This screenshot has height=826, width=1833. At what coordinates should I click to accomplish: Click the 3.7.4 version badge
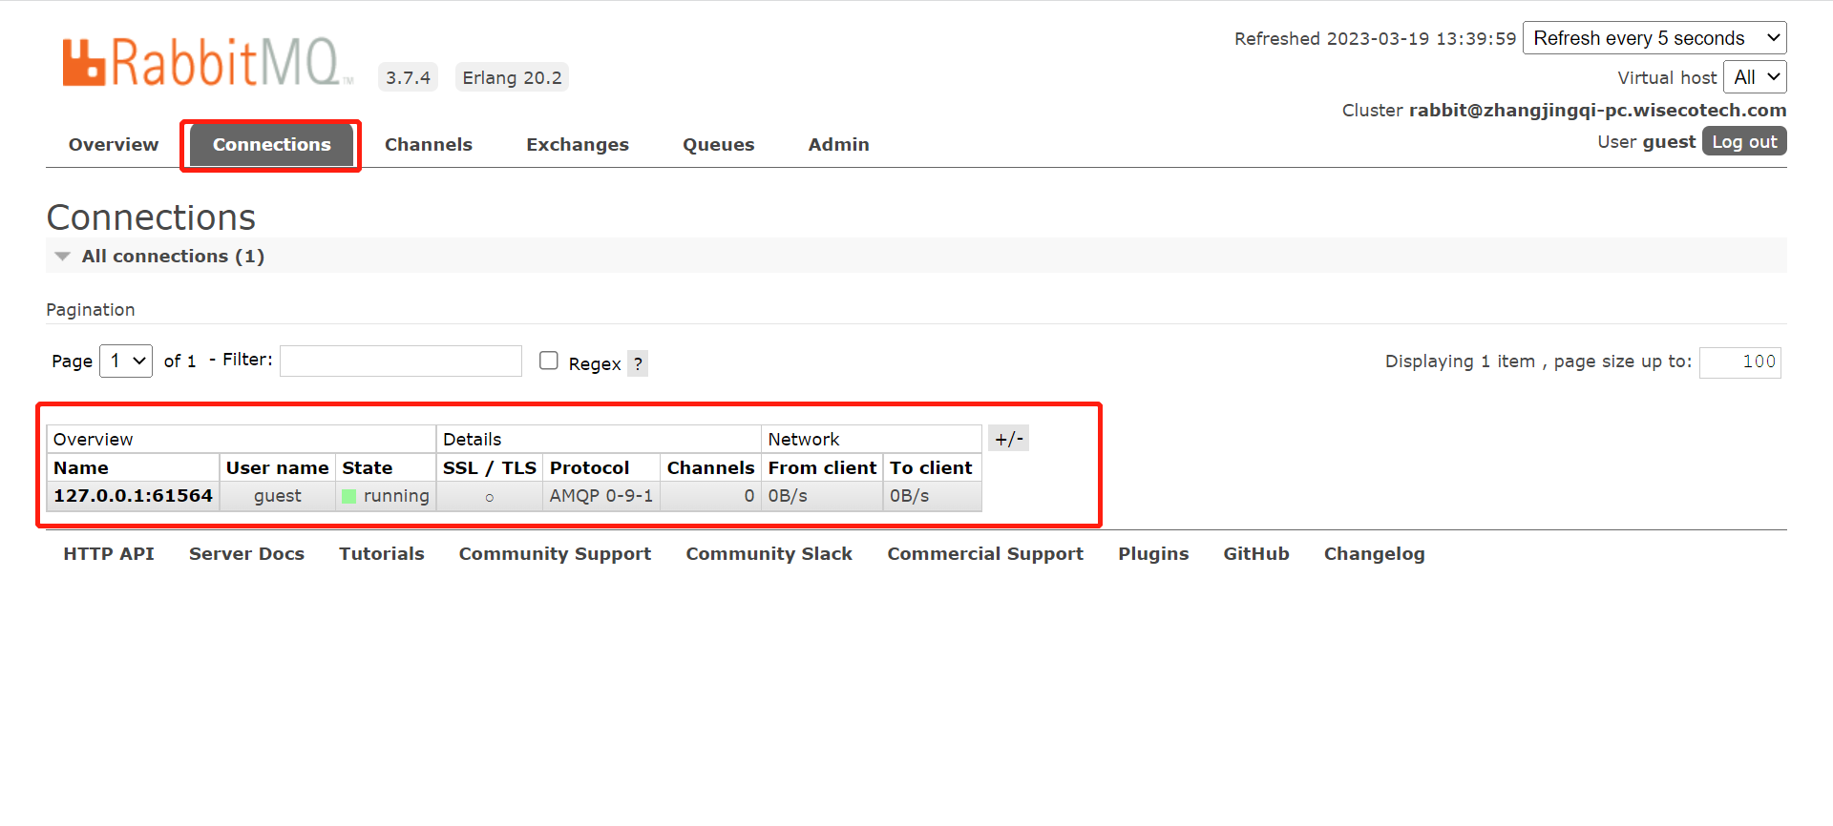[x=408, y=77]
